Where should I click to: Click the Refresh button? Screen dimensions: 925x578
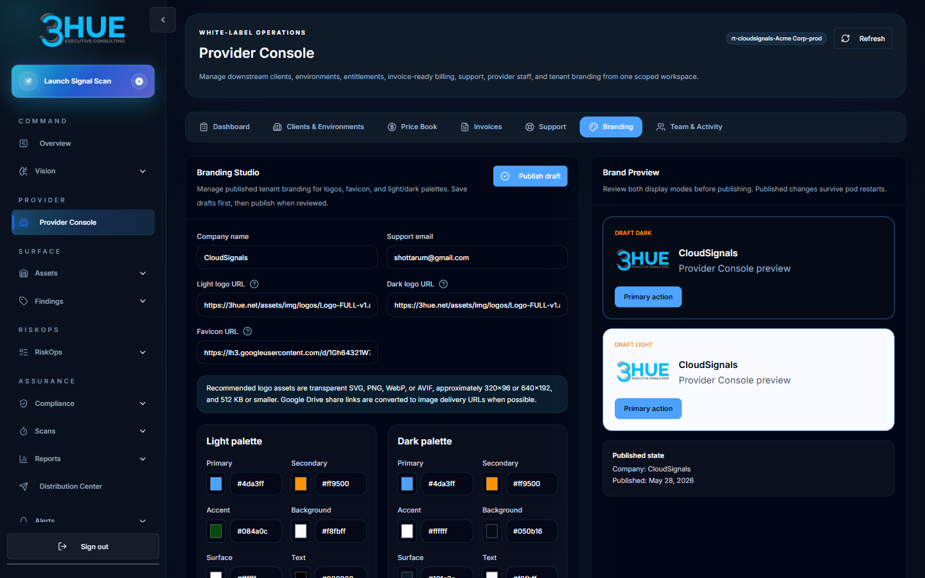(x=863, y=39)
